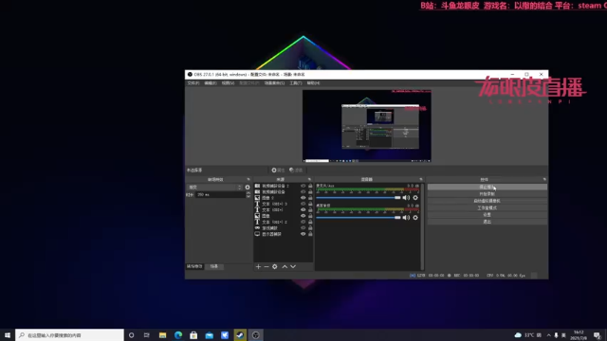This screenshot has width=607, height=341.
Task: Toggle visibility of game capture source
Action: pyautogui.click(x=303, y=228)
